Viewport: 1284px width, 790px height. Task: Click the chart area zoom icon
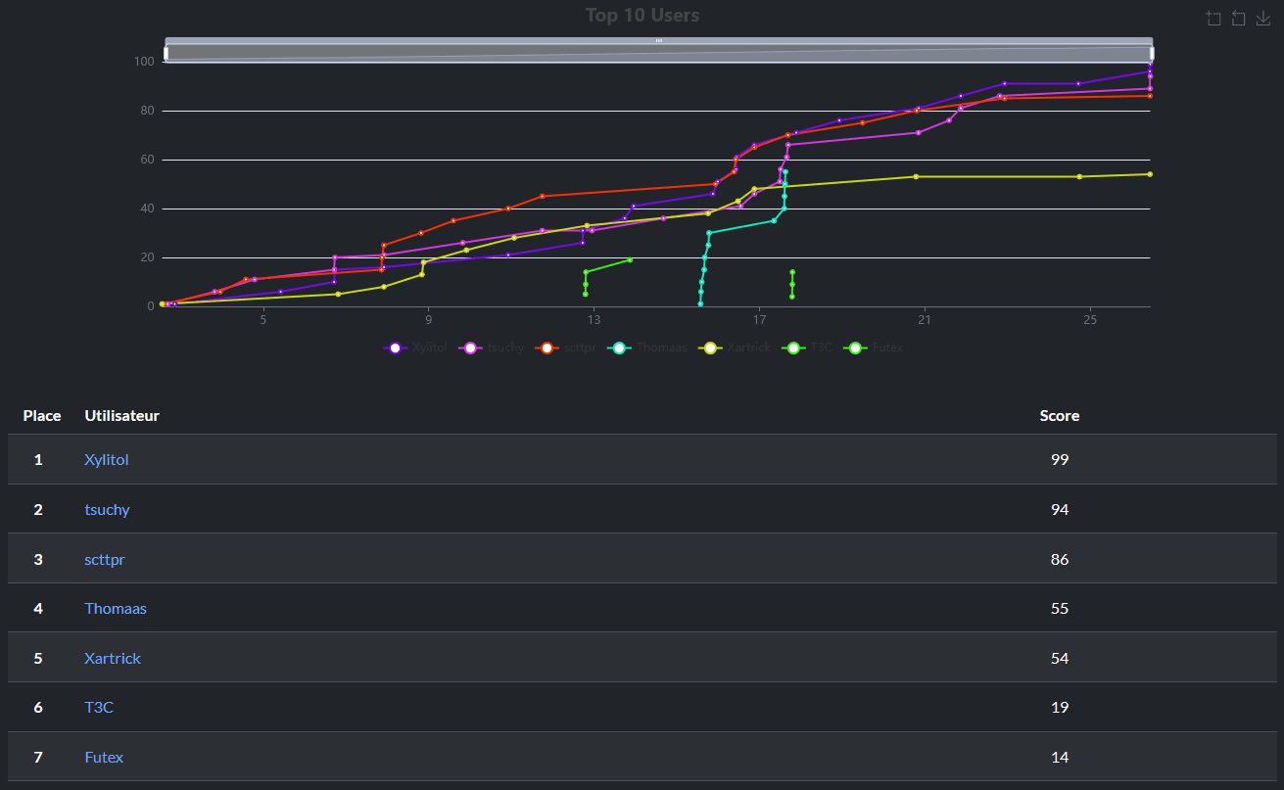(x=1213, y=19)
